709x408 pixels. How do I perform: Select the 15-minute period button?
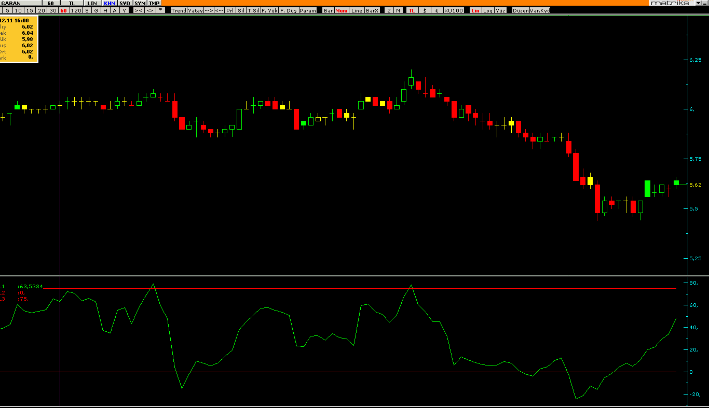click(x=30, y=10)
